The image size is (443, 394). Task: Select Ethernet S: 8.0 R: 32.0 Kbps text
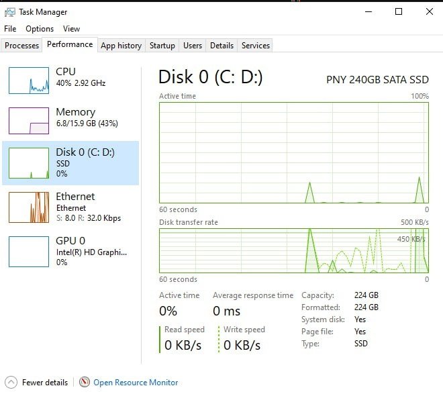coord(89,218)
